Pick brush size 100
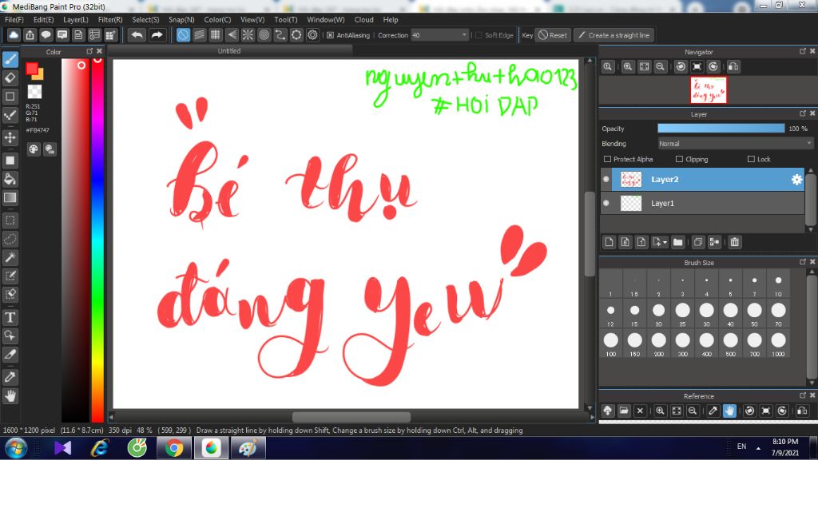Image resolution: width=818 pixels, height=528 pixels. point(611,343)
